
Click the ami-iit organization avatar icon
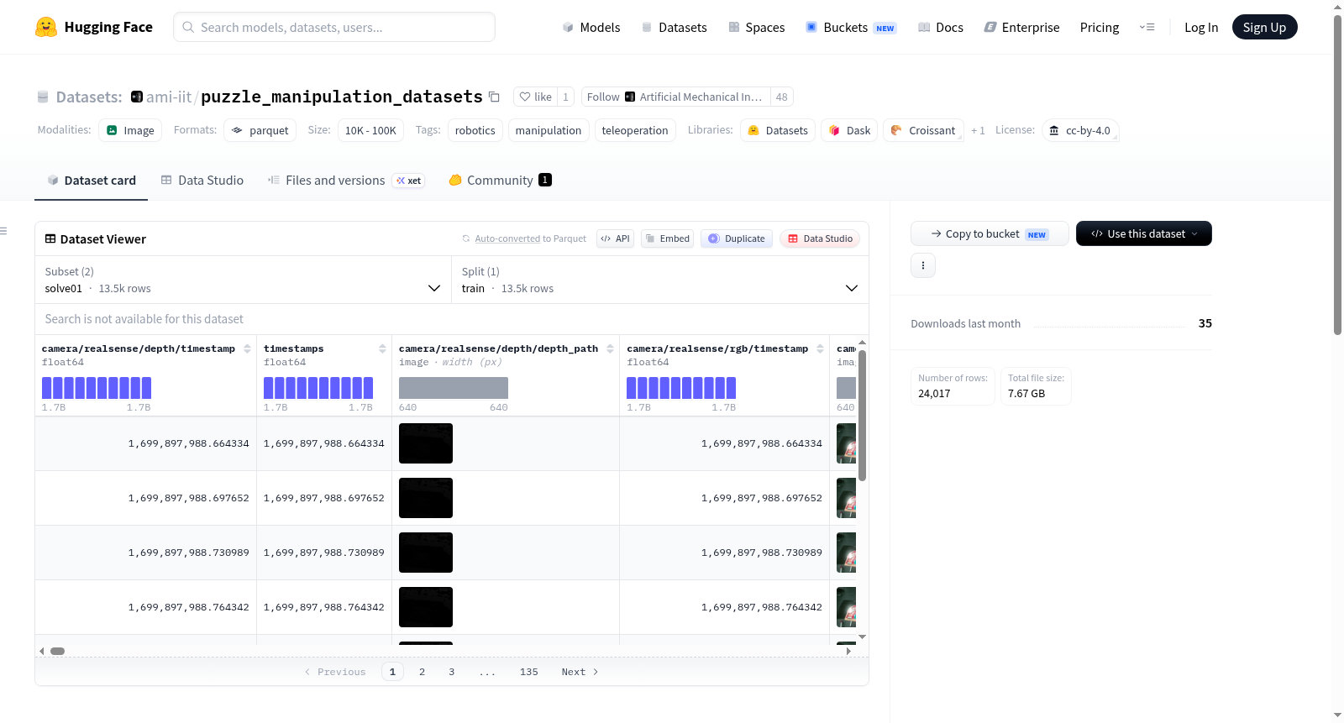click(x=137, y=97)
